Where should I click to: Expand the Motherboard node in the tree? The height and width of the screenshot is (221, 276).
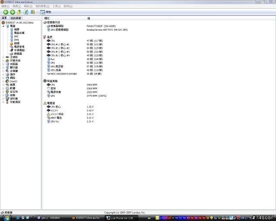(x=3, y=57)
